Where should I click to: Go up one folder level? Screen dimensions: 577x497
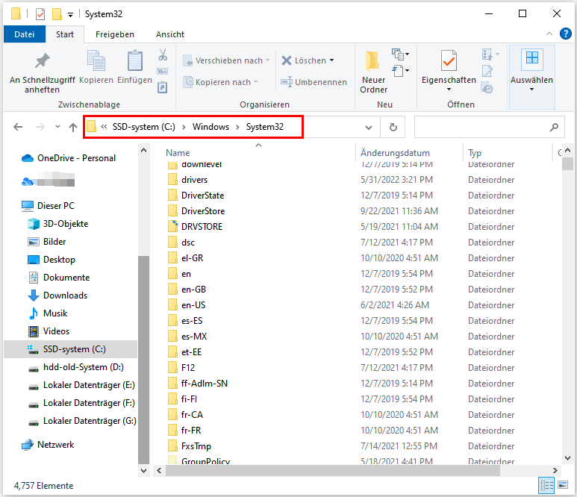point(73,128)
